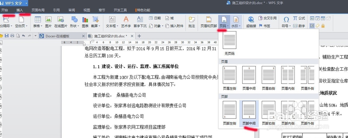The image size is (348, 138).
Task: Open a new document tab with plus
Action: [139, 36]
